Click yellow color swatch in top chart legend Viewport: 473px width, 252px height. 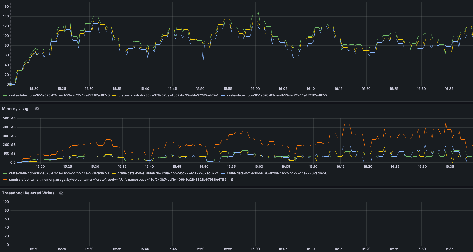[x=114, y=95]
